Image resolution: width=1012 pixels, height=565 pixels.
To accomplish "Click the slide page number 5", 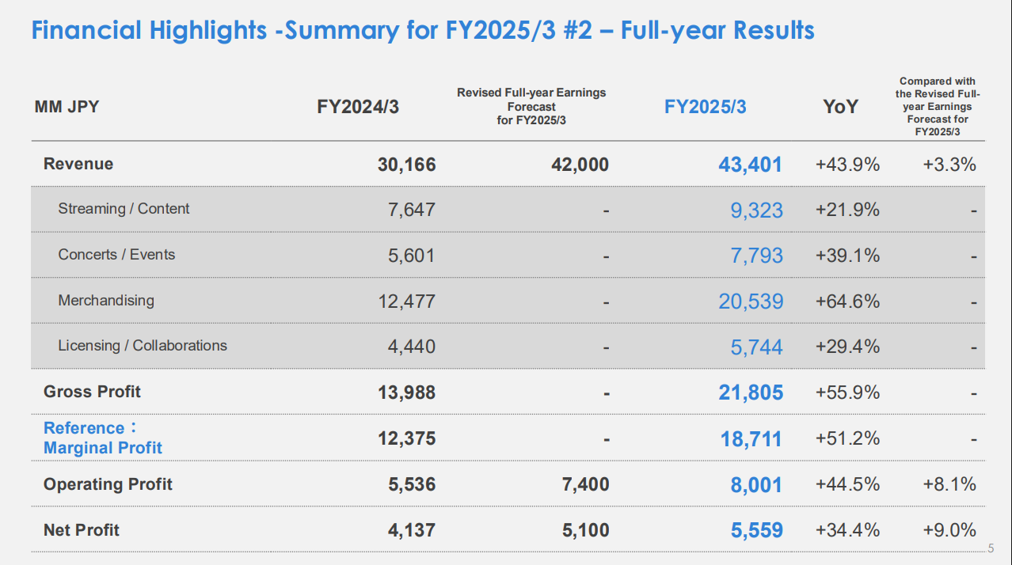I will [x=991, y=548].
